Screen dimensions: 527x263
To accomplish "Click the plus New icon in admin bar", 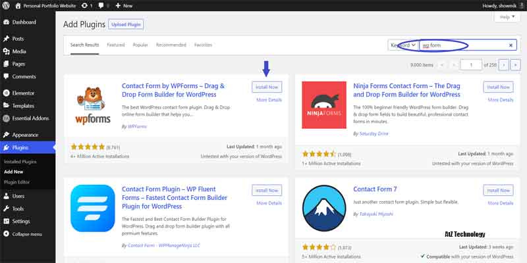I will [118, 6].
